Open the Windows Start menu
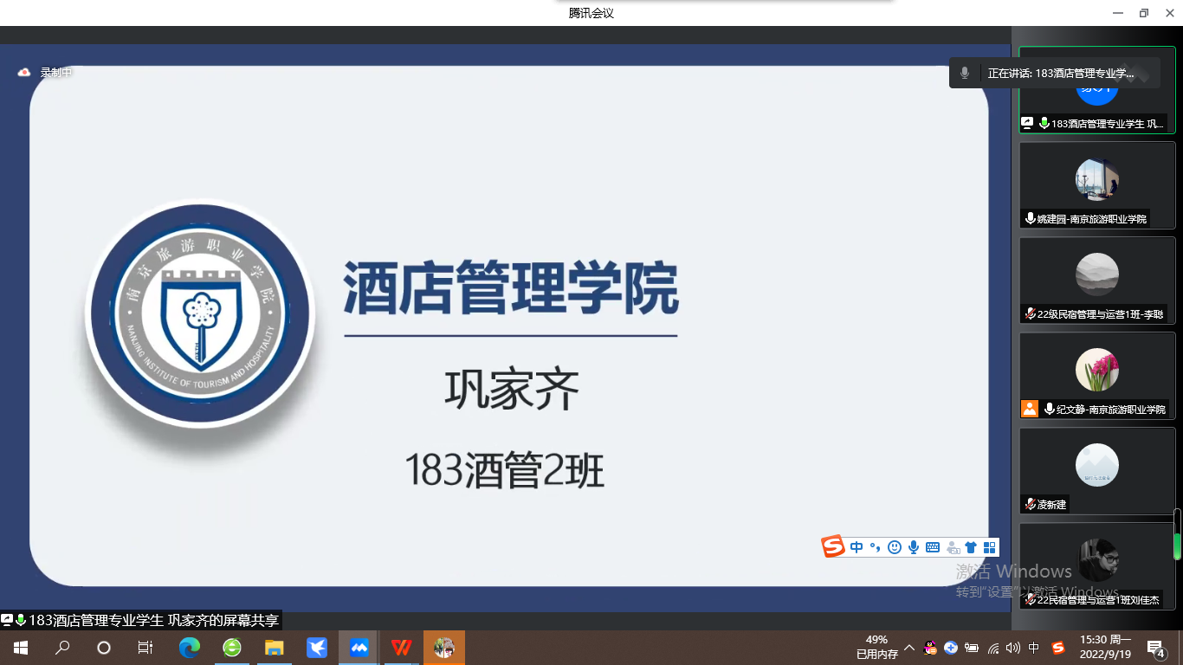The image size is (1183, 665). click(x=21, y=648)
